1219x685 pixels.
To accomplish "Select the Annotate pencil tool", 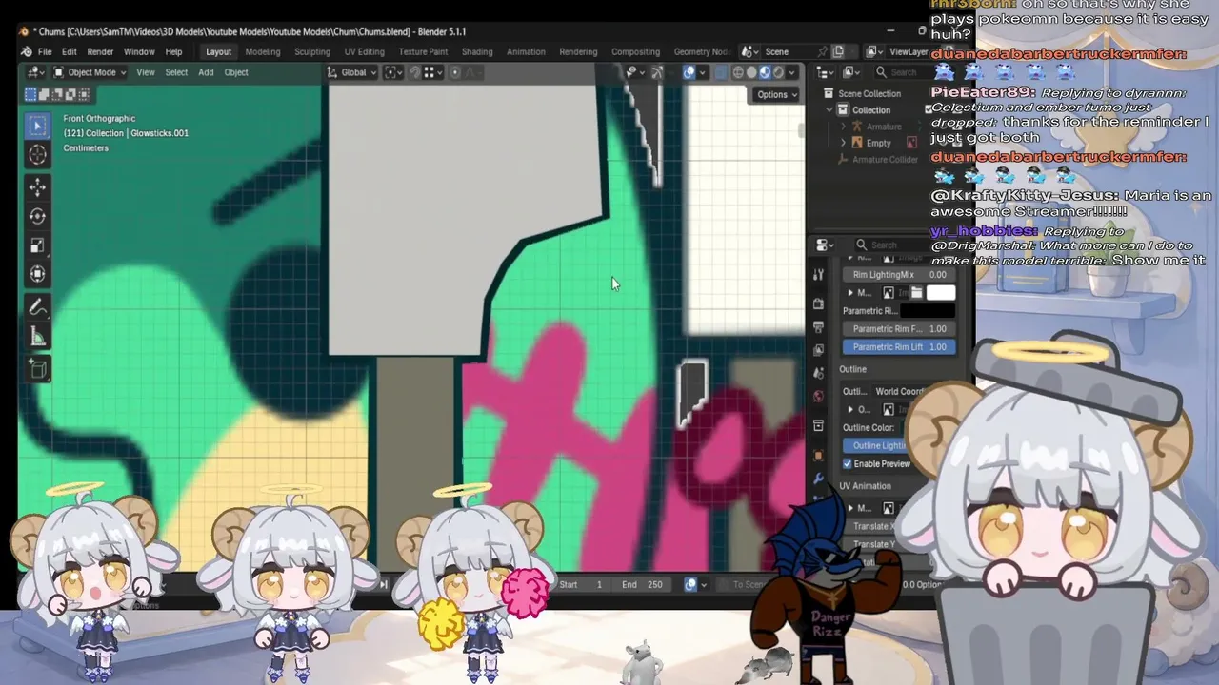I will [37, 307].
